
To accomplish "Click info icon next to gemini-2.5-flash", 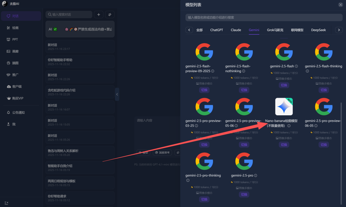I will 296,66.
